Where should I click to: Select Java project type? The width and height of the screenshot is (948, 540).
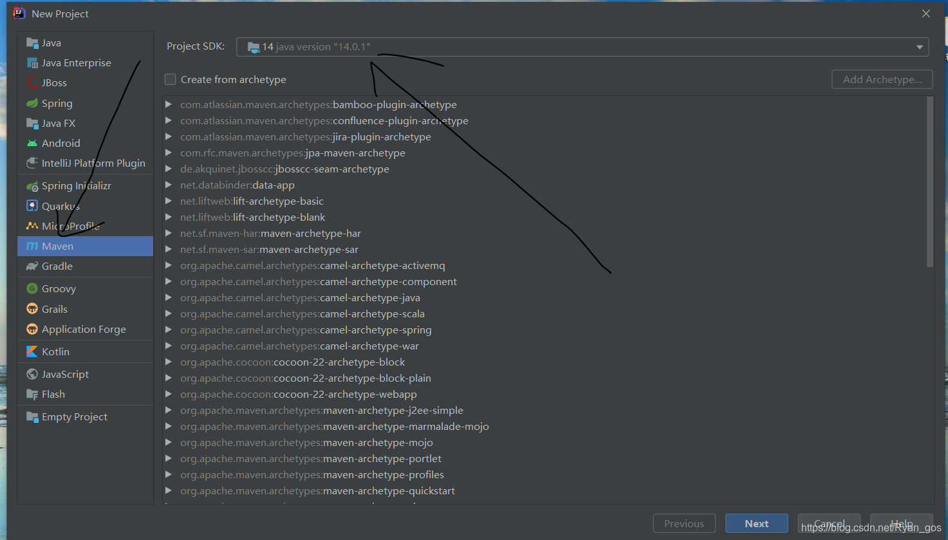click(x=86, y=43)
